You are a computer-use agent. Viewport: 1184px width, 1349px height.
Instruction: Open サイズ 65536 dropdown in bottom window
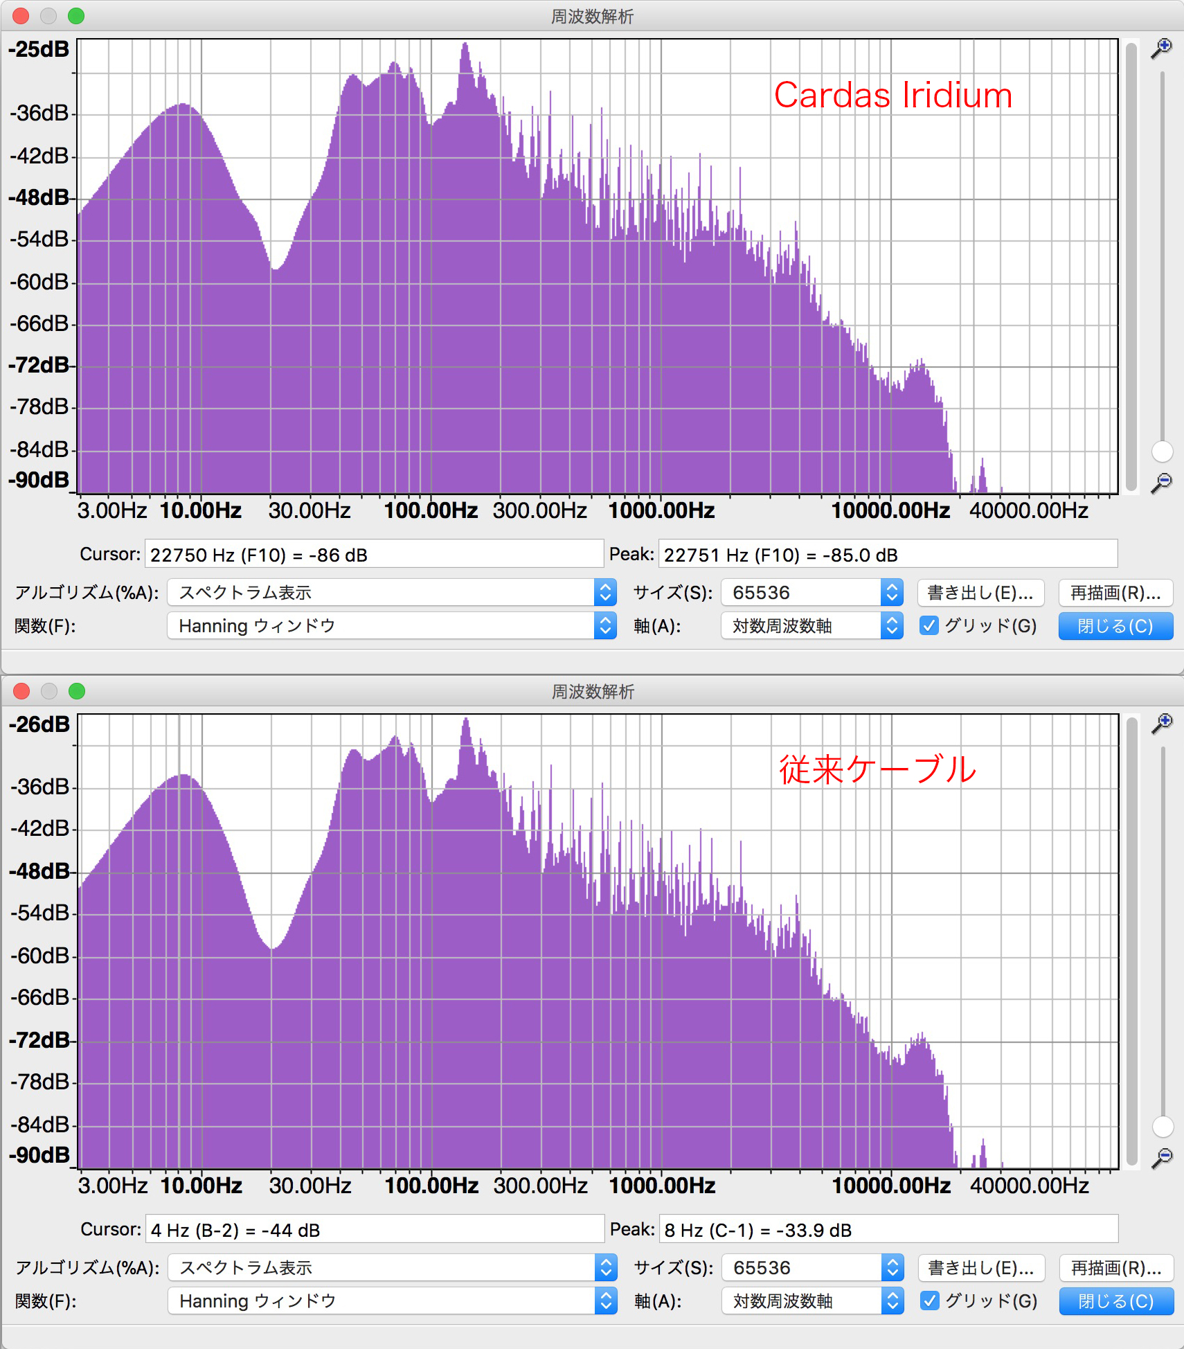point(813,1268)
